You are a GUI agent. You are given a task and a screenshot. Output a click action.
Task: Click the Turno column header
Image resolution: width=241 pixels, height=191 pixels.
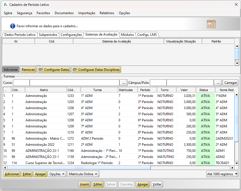167,90
